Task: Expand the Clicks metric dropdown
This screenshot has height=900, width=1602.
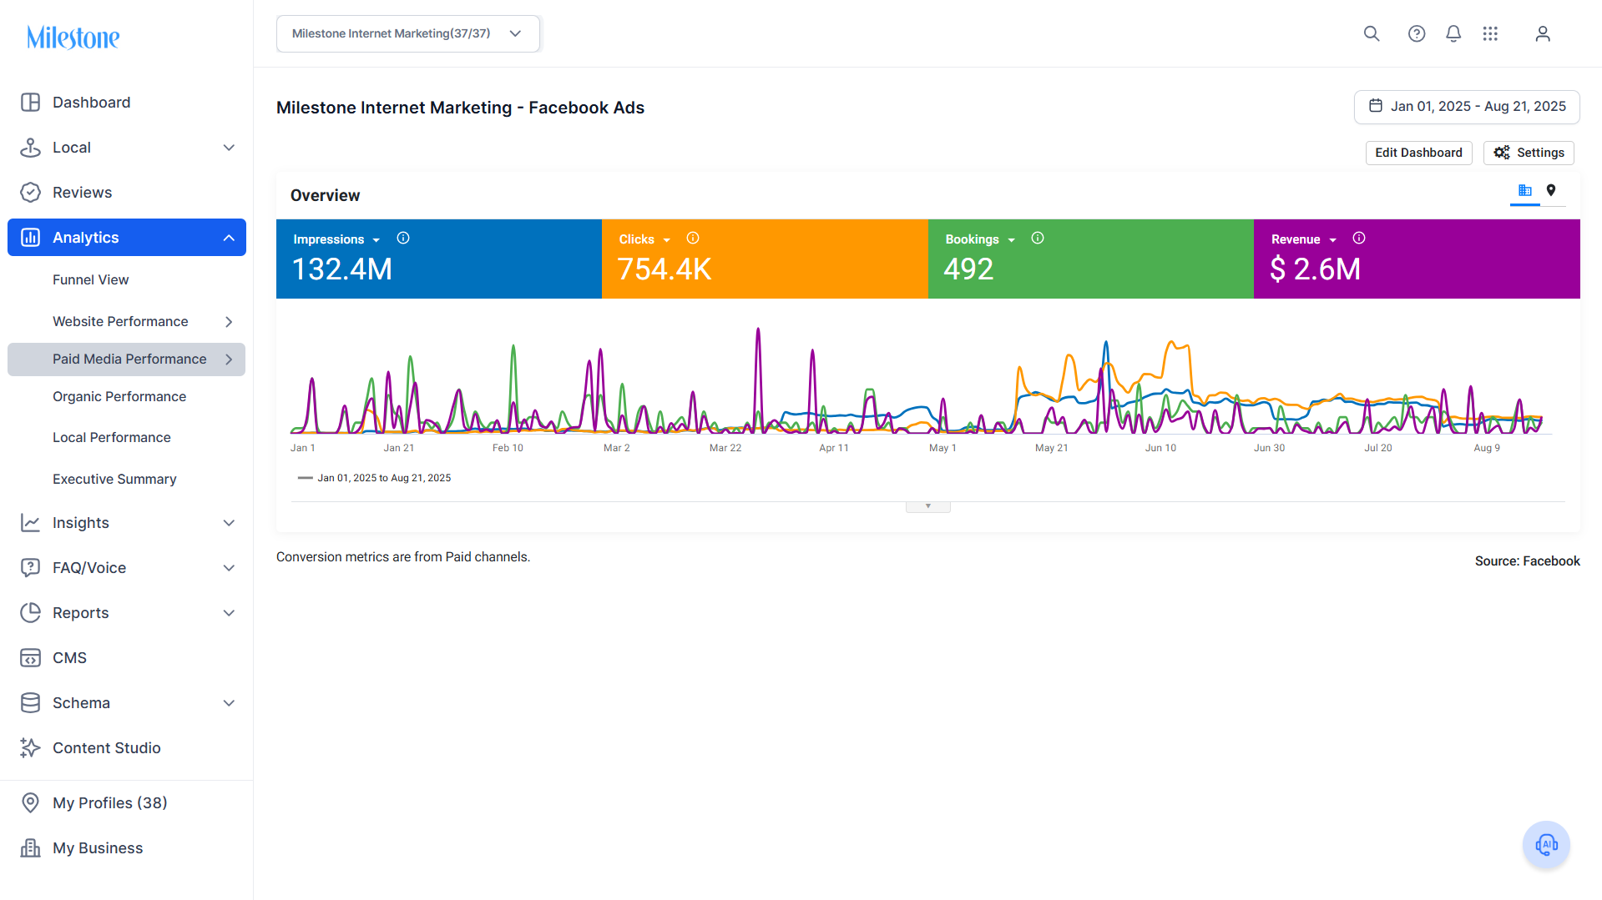Action: point(666,240)
